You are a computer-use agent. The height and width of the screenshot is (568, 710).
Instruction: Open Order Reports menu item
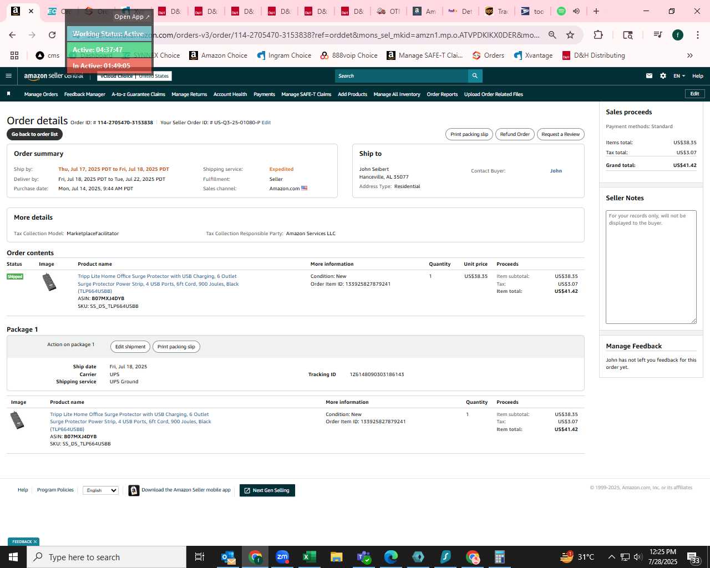[x=442, y=94]
